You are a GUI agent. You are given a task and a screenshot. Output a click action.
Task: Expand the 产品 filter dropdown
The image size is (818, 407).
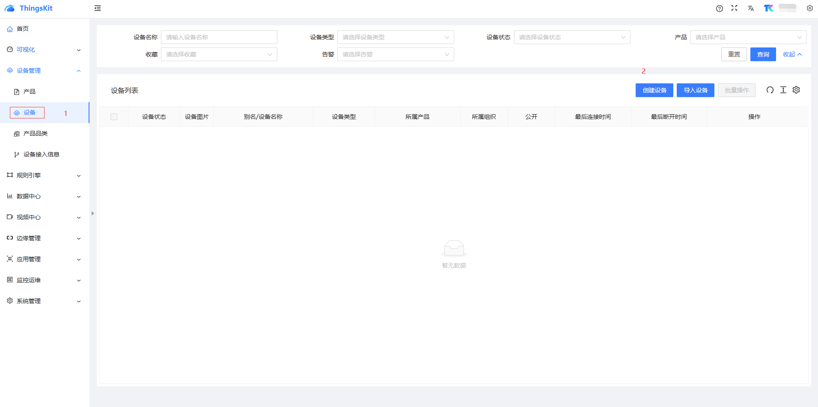tap(748, 37)
